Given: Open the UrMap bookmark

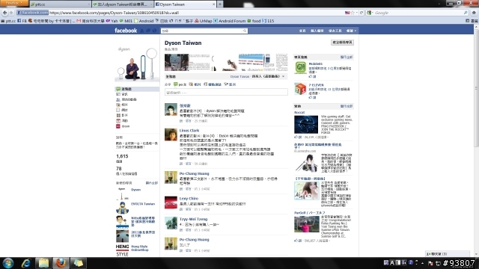Looking at the screenshot, I should tap(204, 21).
